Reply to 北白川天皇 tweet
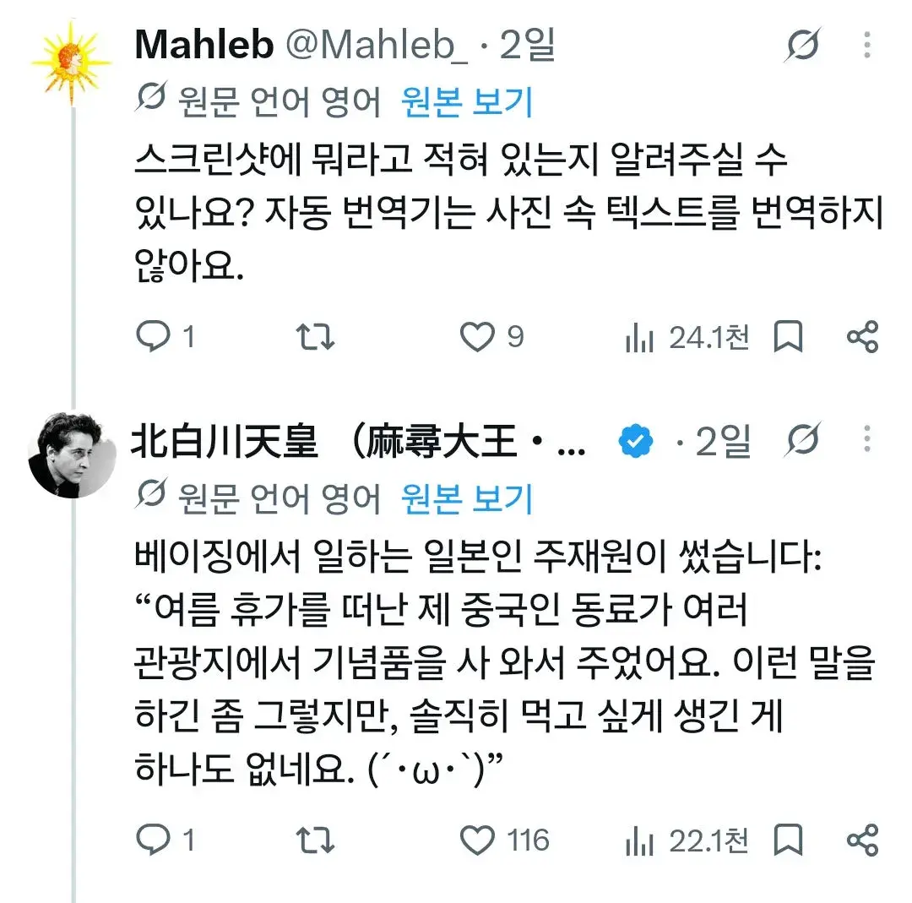The width and height of the screenshot is (912, 903). 153,840
